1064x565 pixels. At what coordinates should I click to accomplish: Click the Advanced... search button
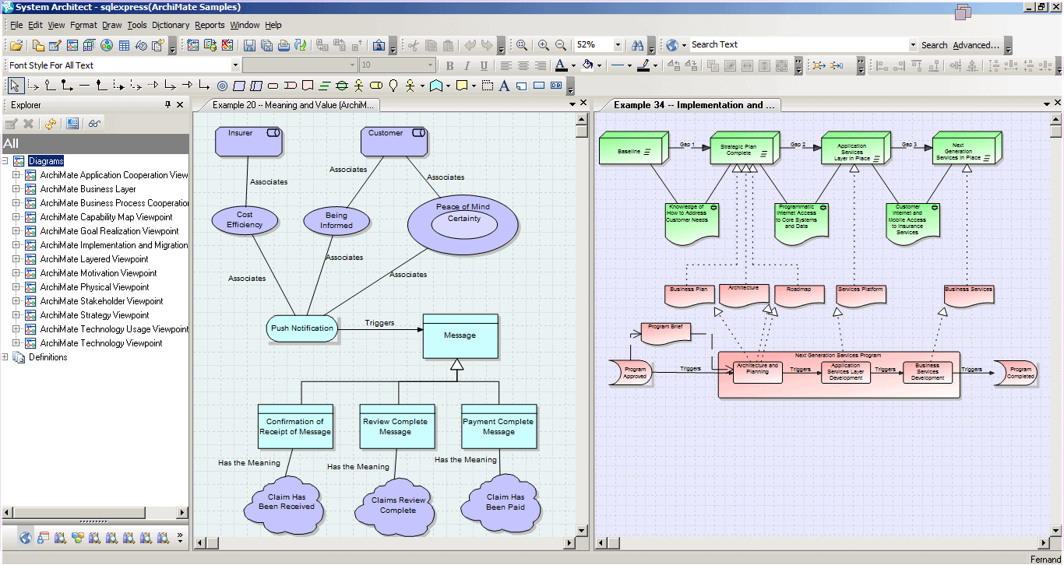(976, 45)
